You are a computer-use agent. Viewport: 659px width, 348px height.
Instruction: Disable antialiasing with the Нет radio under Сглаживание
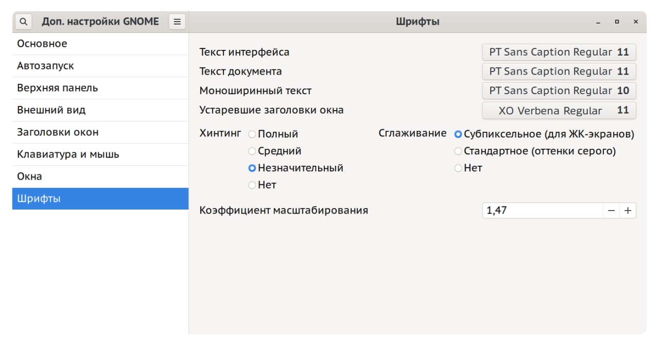[x=458, y=168]
